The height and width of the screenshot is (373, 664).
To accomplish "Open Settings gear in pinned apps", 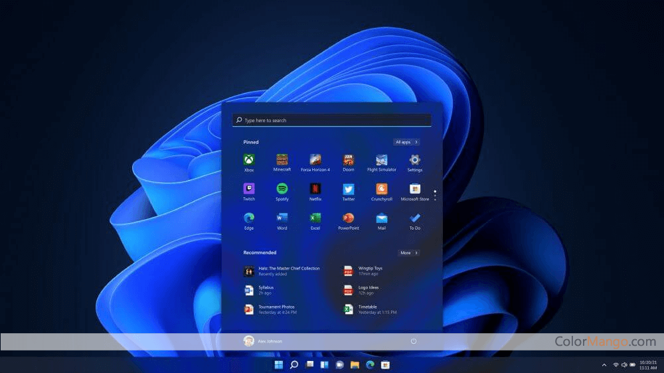I will coord(415,160).
